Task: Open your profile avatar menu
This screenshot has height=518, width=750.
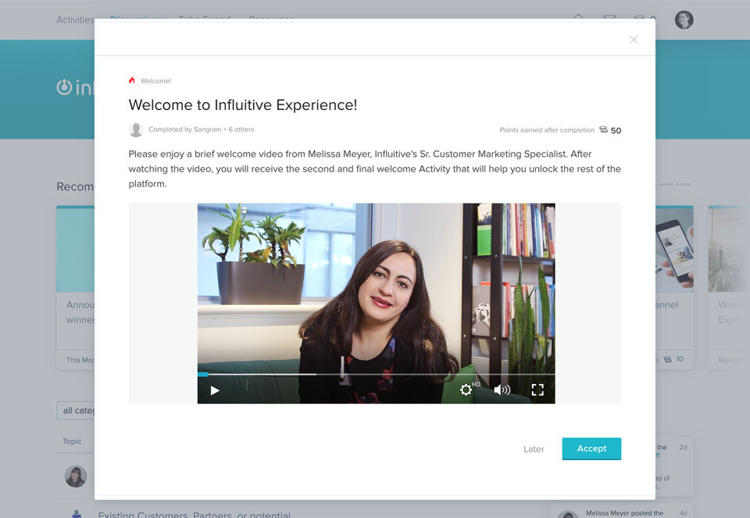Action: [x=684, y=20]
